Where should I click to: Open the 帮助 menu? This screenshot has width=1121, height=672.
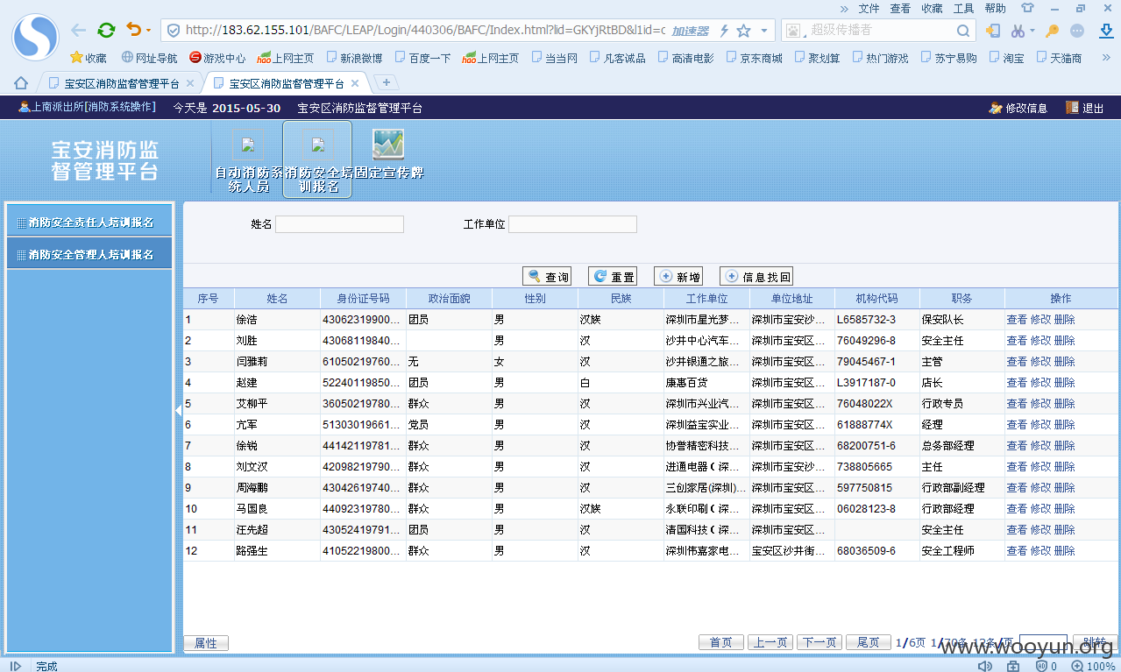[995, 9]
